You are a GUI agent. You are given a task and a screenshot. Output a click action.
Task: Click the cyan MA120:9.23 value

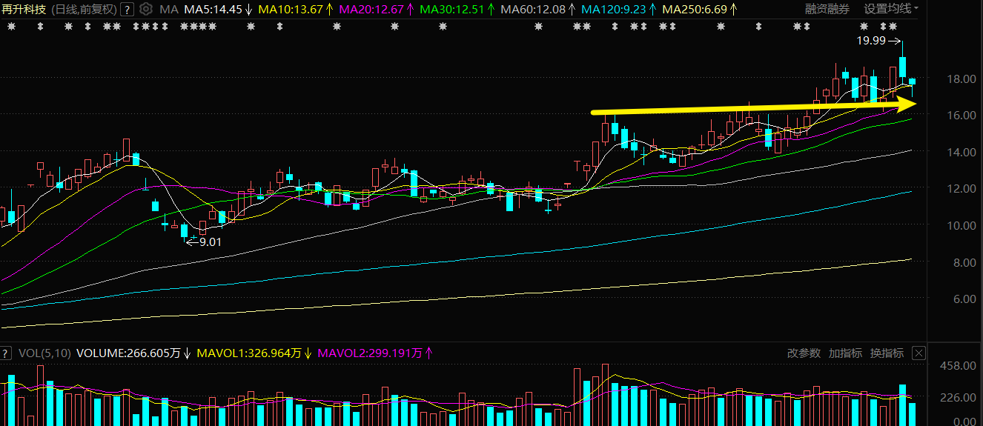tap(614, 10)
